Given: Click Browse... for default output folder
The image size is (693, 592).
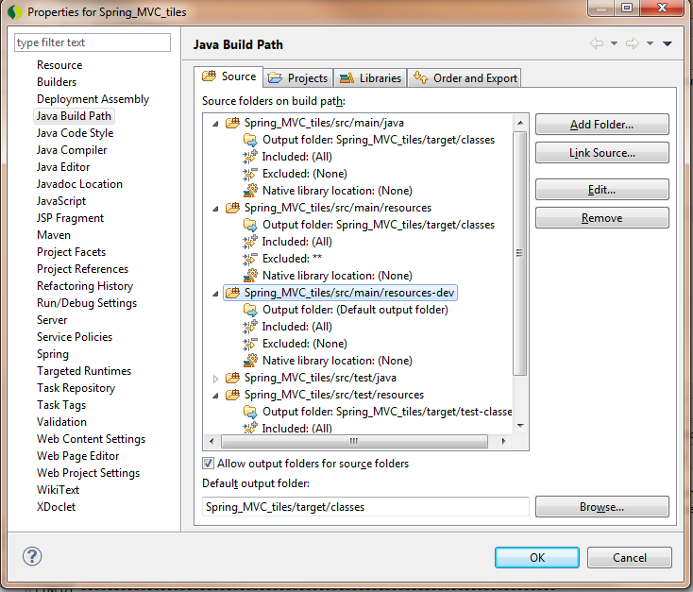Looking at the screenshot, I should 602,507.
